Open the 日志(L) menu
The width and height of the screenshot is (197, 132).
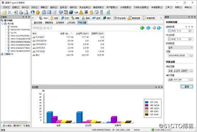tap(35, 7)
